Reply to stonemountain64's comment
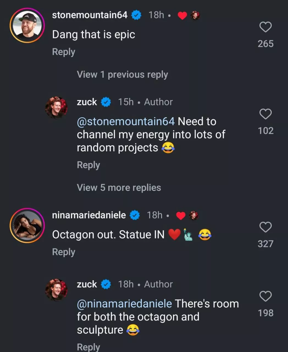288x352 pixels. [x=63, y=52]
